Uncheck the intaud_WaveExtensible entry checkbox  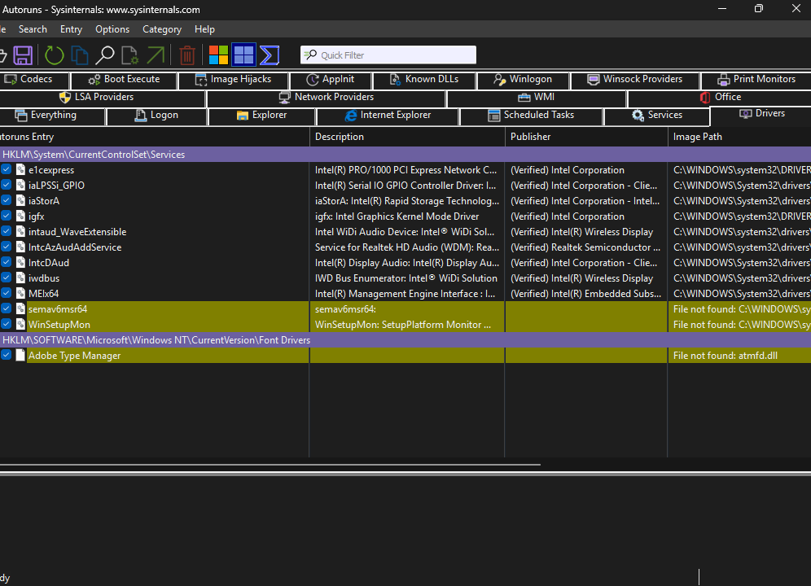(7, 231)
